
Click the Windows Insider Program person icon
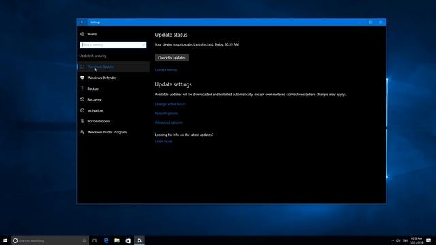(82, 132)
